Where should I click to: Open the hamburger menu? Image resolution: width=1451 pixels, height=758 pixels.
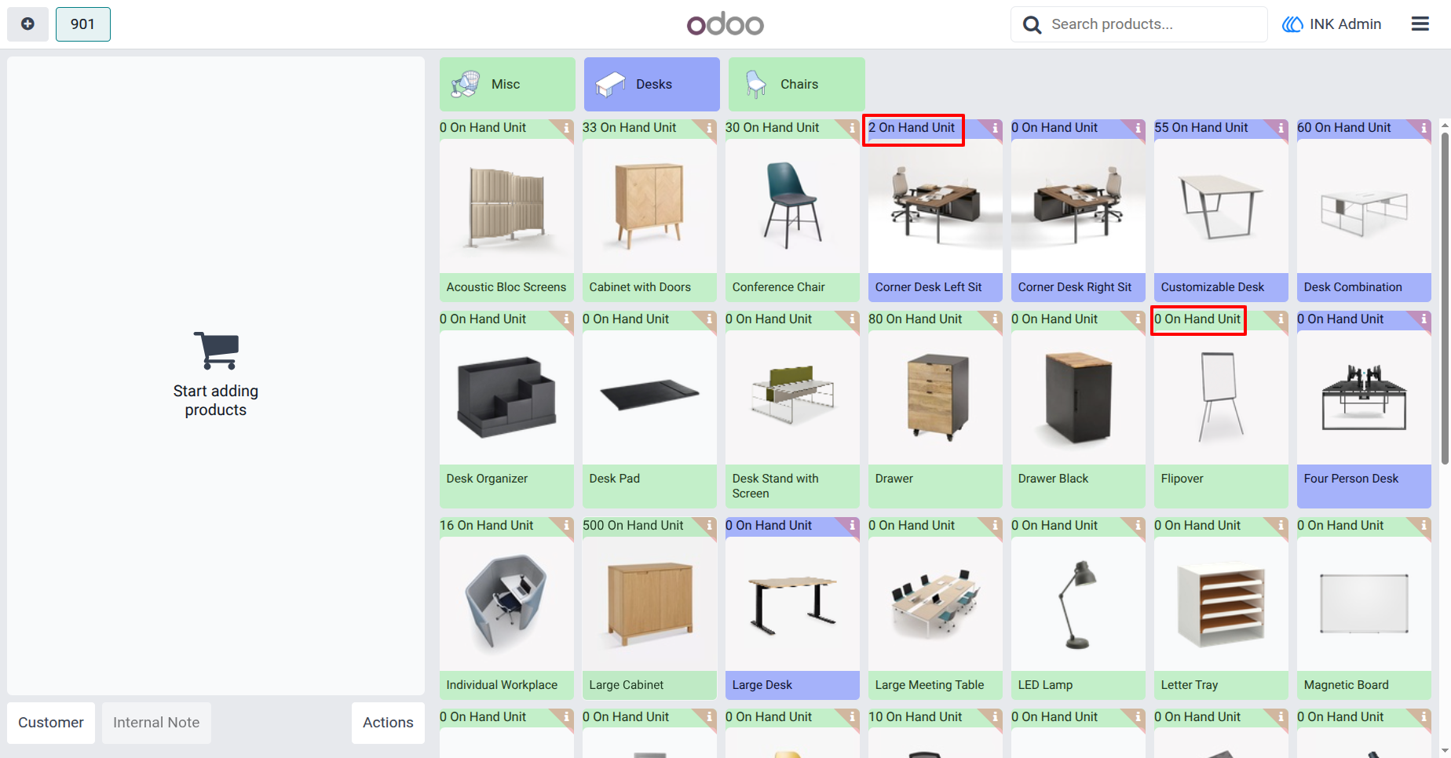(x=1420, y=24)
